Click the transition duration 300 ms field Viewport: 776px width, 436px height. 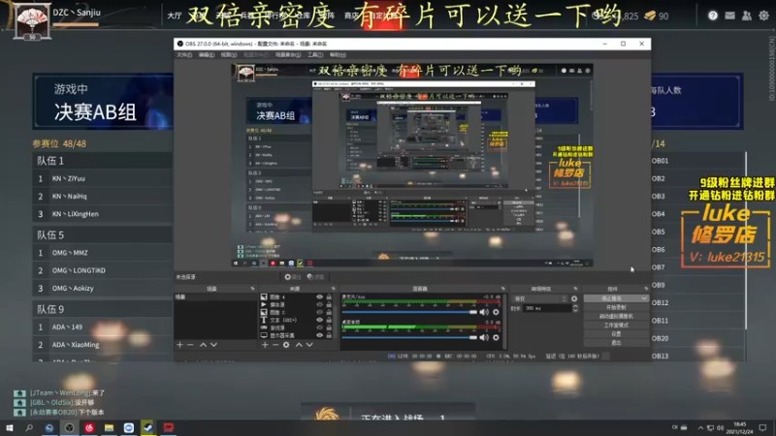547,308
